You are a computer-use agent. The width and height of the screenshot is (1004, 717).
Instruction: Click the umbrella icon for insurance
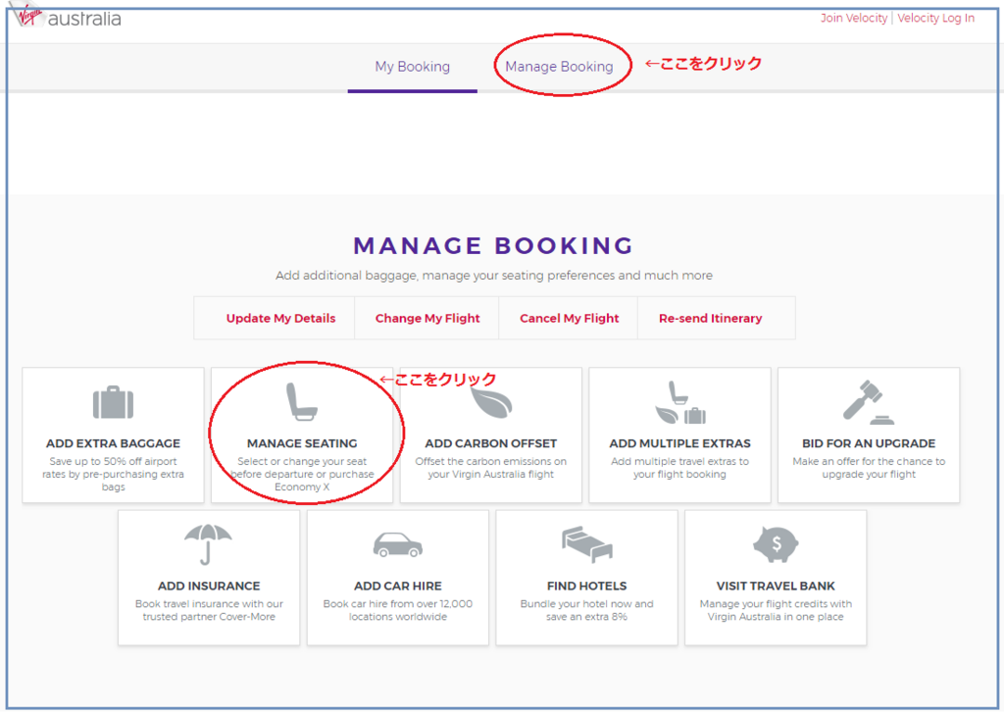coord(208,544)
